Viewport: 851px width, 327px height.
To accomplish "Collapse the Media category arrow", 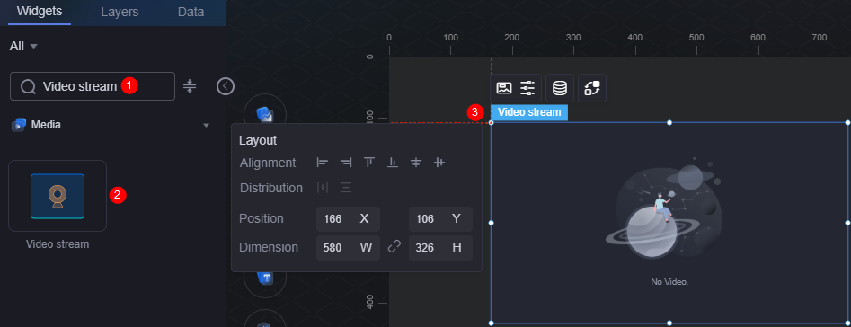I will pos(207,125).
